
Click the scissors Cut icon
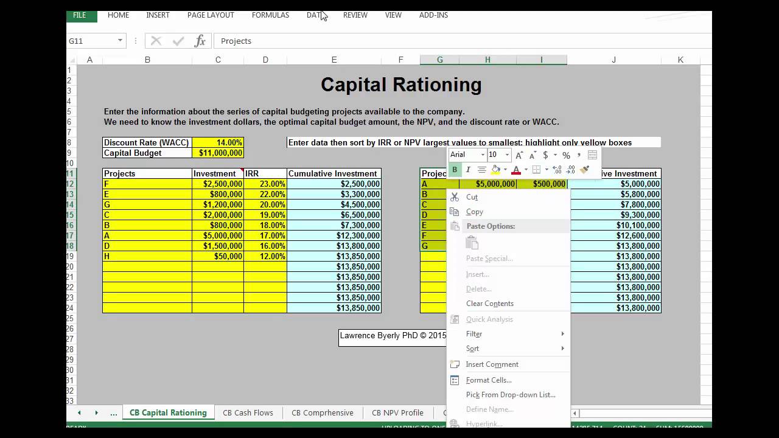455,197
